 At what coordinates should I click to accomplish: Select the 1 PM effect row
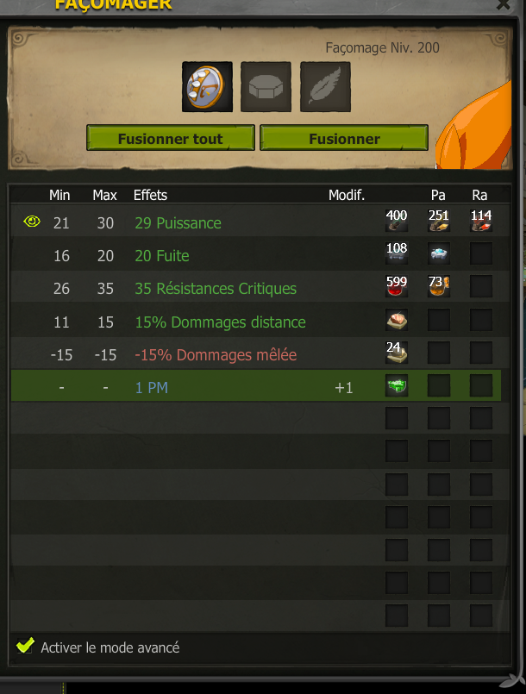click(256, 385)
